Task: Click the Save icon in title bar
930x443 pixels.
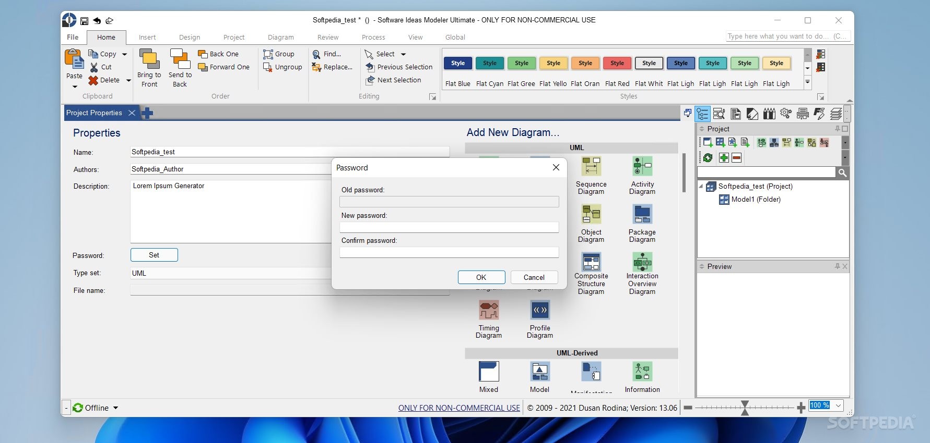Action: [x=84, y=21]
